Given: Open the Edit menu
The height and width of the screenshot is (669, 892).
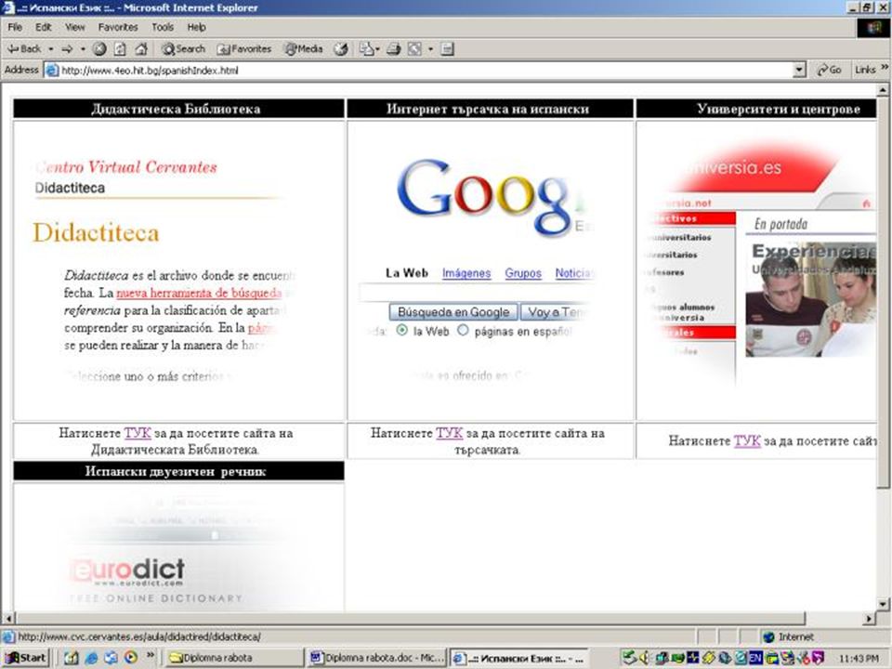Looking at the screenshot, I should (x=44, y=27).
